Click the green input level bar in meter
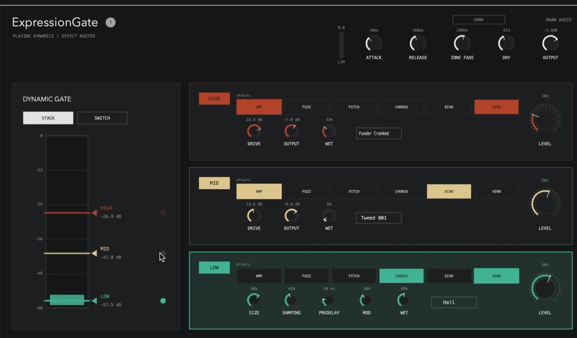This screenshot has height=338, width=577. click(x=67, y=300)
